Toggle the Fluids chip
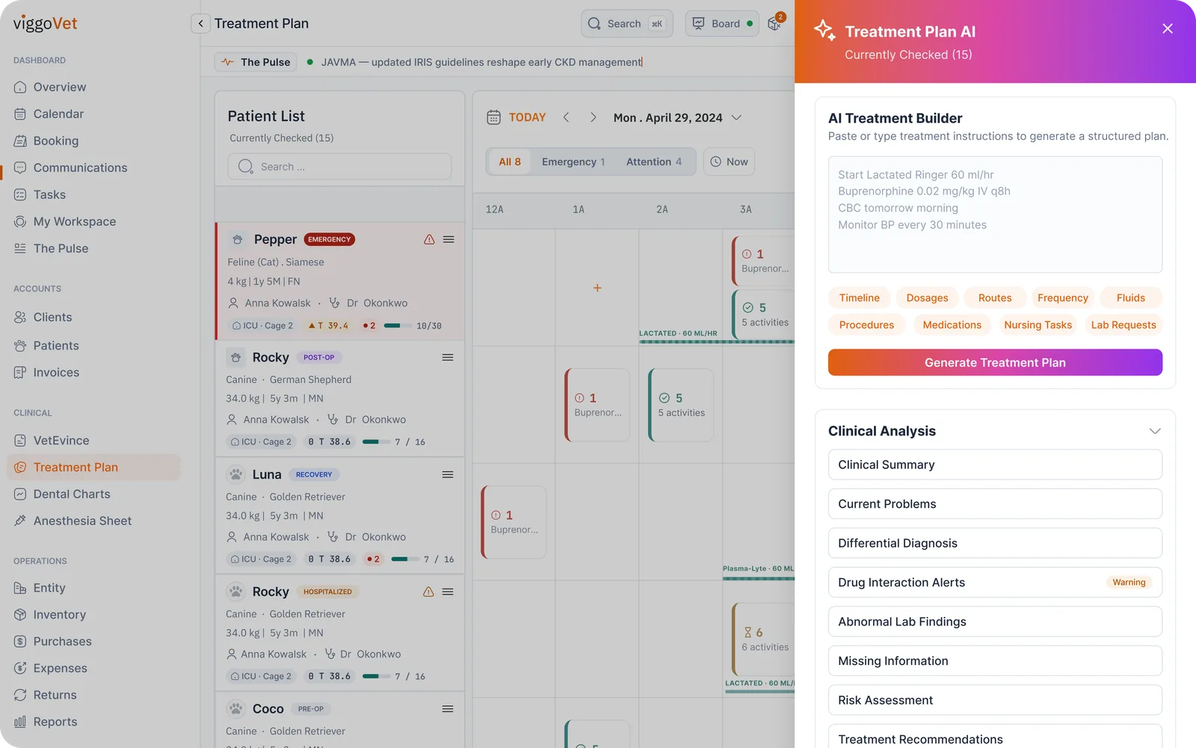Screen dimensions: 1196x748 pos(1130,298)
